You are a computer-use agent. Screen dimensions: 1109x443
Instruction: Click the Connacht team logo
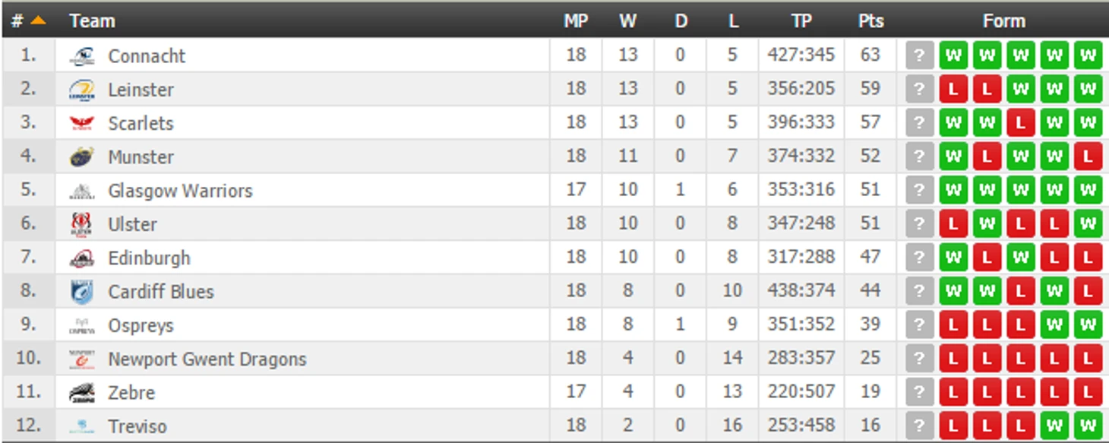coord(82,56)
